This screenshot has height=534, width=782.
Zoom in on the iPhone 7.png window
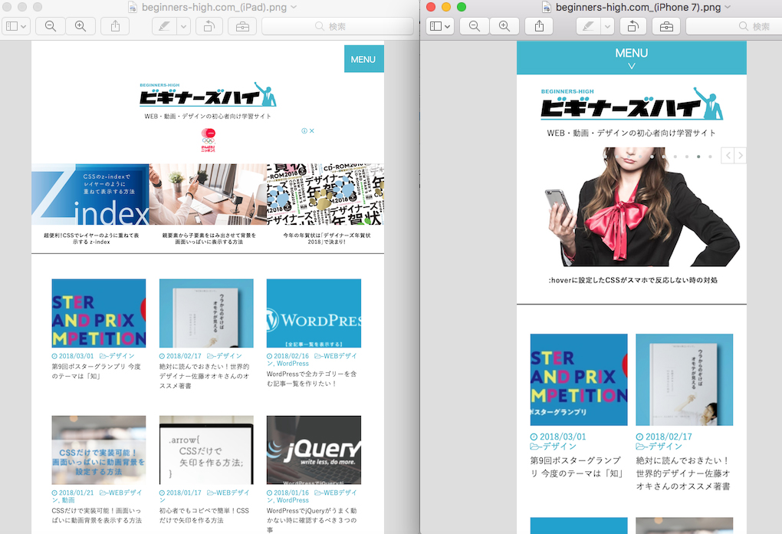pyautogui.click(x=504, y=26)
